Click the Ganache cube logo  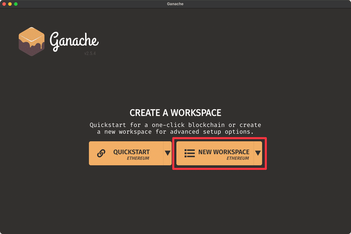click(x=32, y=42)
